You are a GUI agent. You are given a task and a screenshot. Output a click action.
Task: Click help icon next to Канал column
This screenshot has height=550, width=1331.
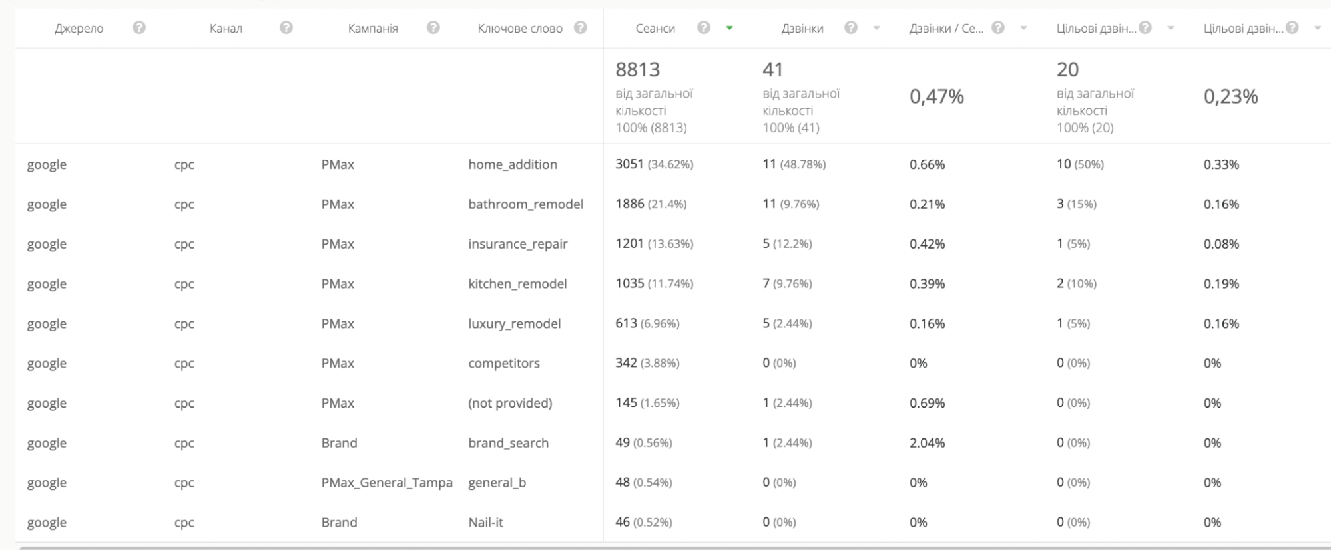pos(286,28)
